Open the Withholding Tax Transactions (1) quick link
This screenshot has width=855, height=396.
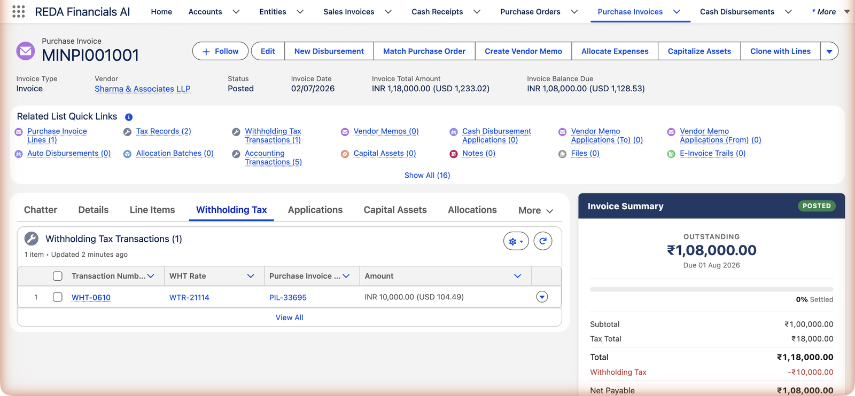coord(273,136)
